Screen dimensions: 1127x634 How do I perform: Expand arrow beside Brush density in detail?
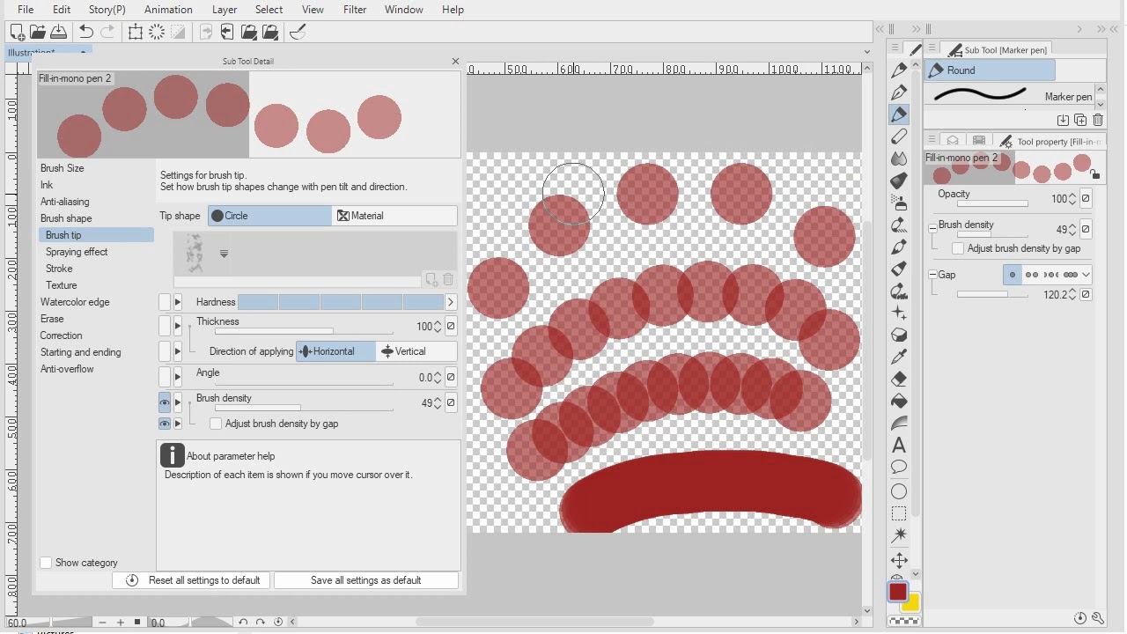click(178, 403)
